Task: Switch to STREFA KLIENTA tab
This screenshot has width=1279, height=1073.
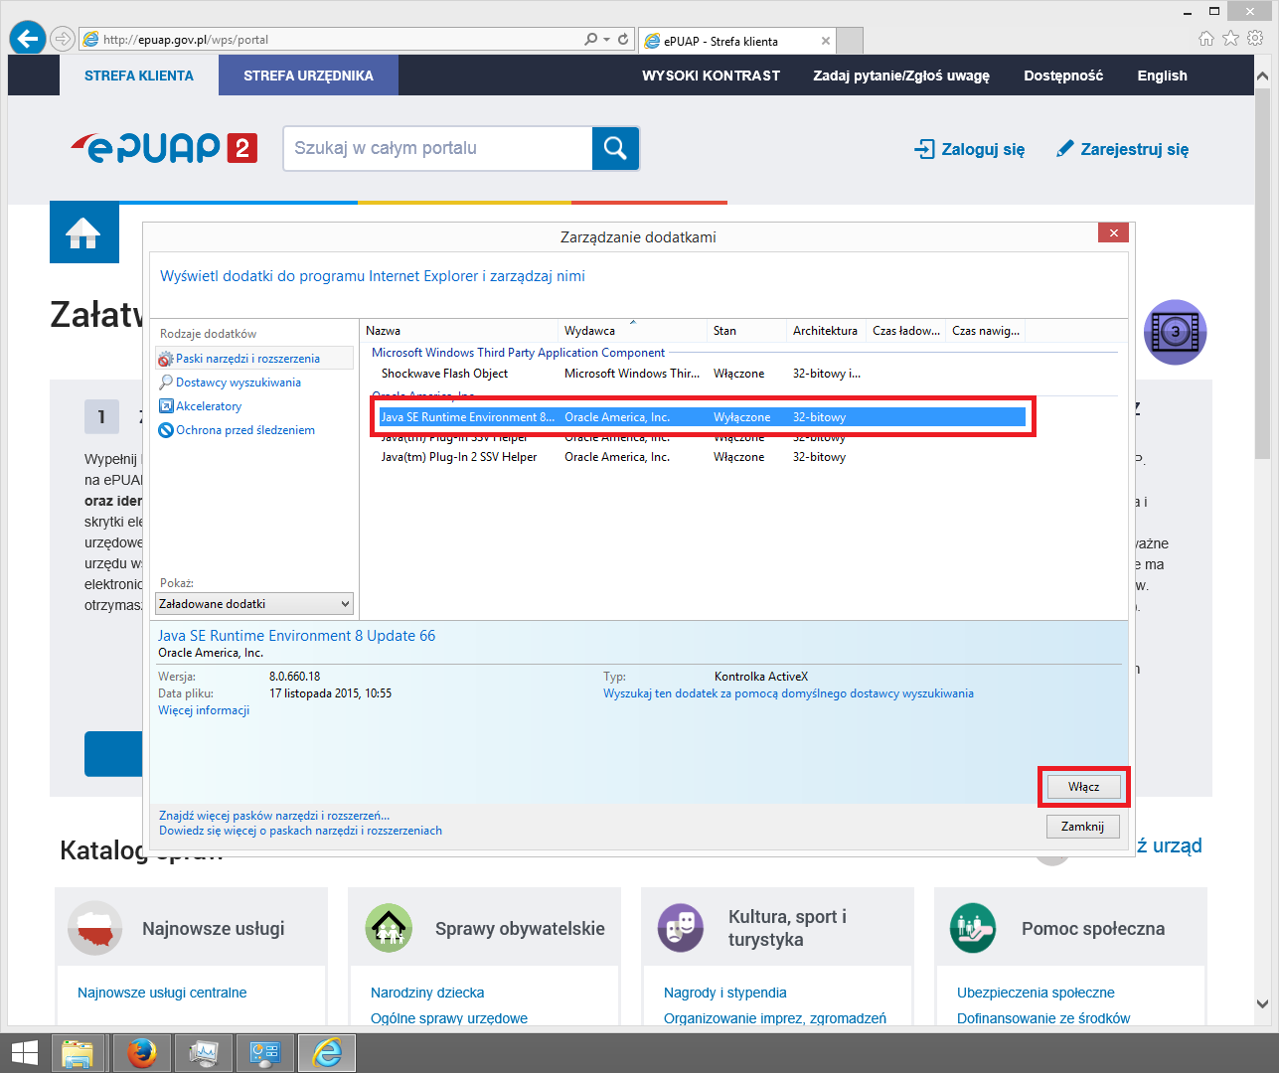Action: (139, 76)
